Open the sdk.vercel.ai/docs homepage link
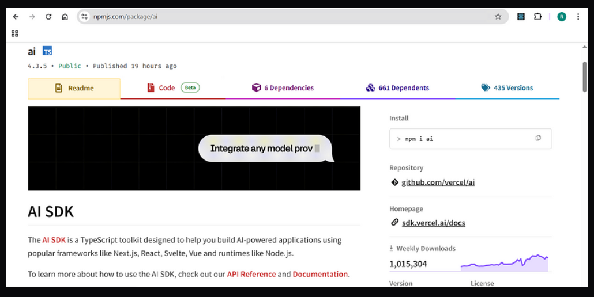 433,223
